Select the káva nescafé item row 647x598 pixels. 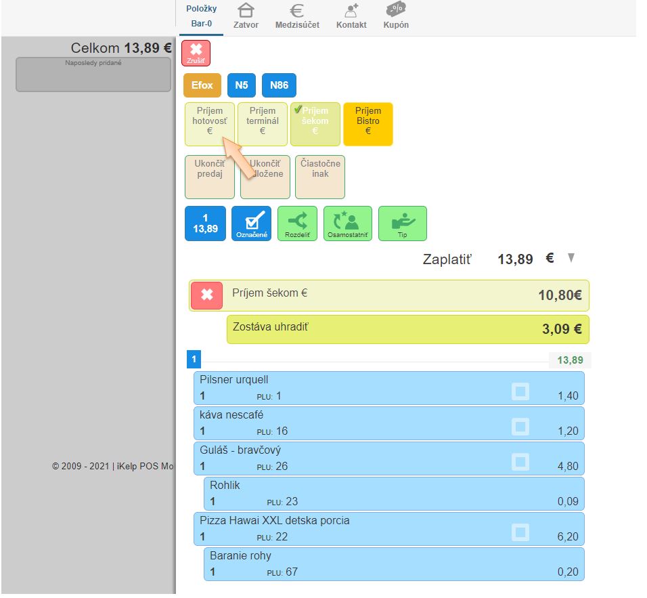pyautogui.click(x=352, y=423)
